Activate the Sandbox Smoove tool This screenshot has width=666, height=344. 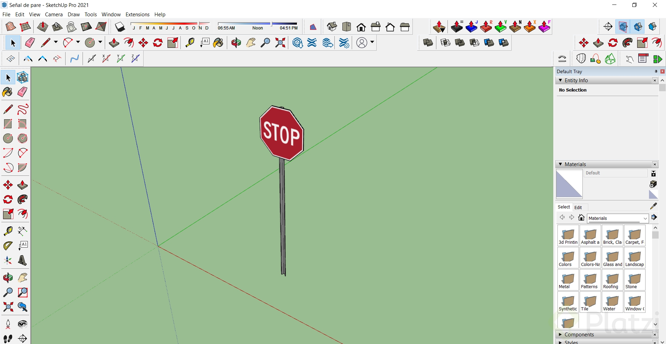click(x=43, y=27)
